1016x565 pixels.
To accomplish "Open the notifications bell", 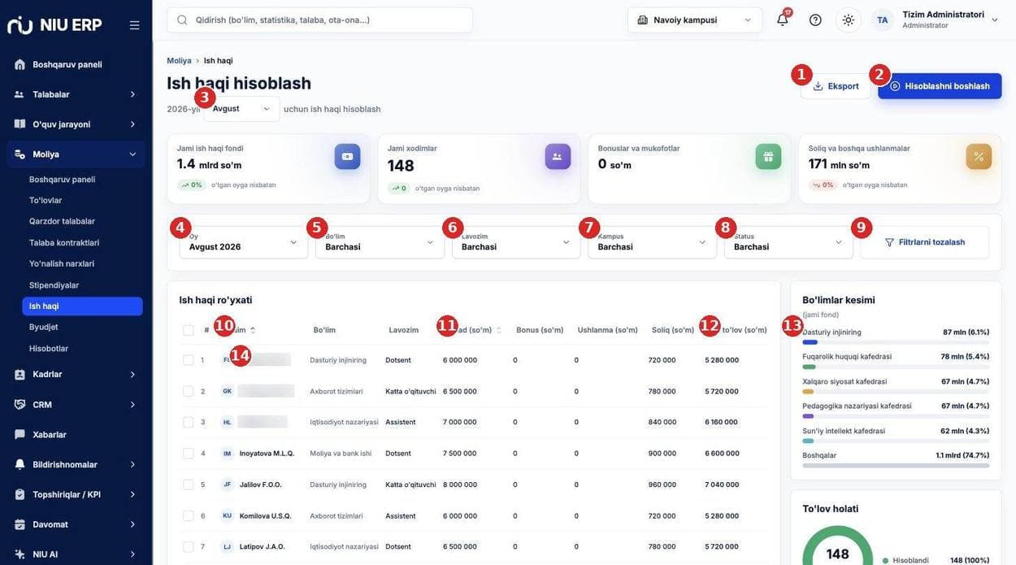I will point(782,20).
